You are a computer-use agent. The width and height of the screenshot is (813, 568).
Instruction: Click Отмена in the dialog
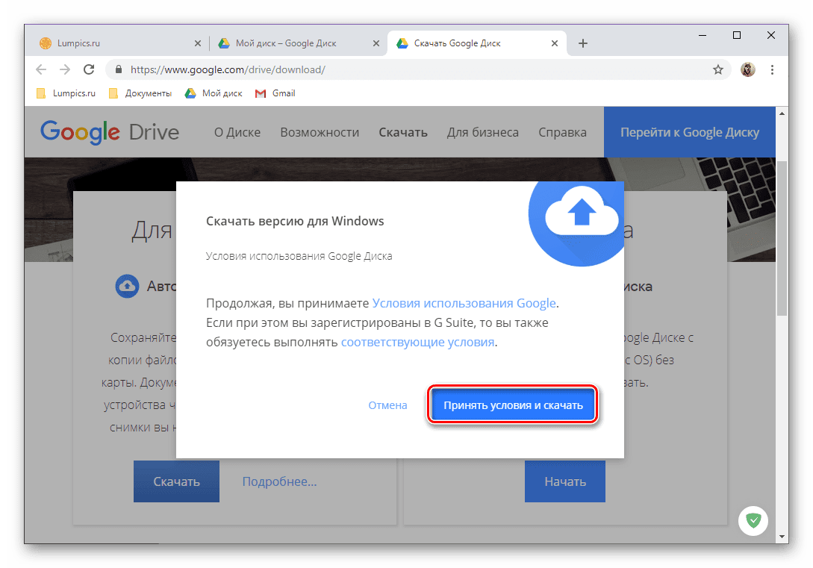387,405
